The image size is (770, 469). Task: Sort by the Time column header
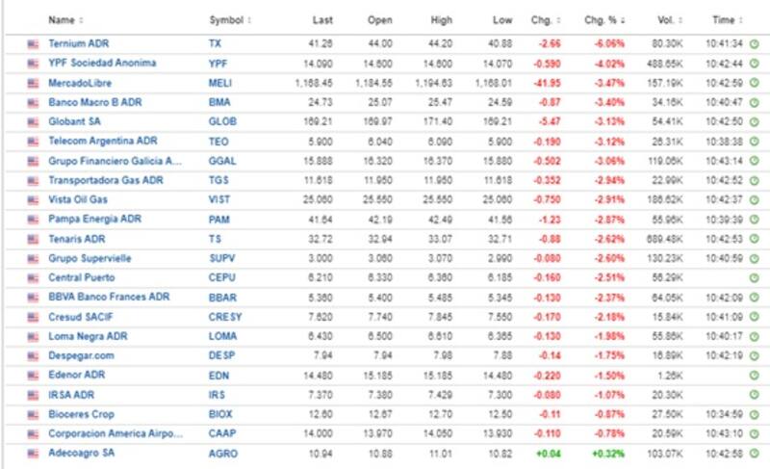(x=724, y=19)
